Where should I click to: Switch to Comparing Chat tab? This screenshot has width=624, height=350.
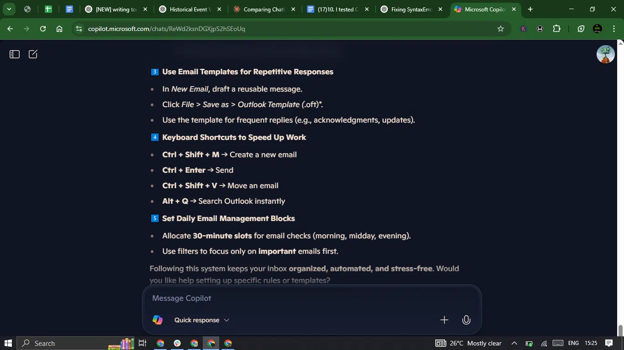tap(264, 9)
